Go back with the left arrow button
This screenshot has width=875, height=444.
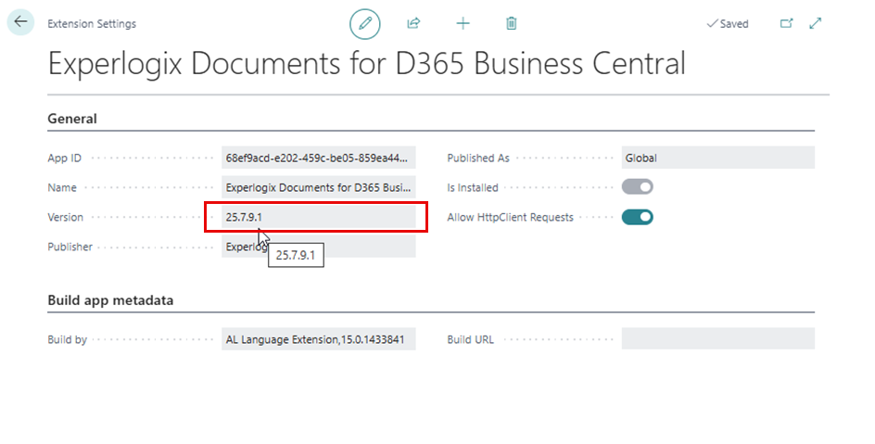coord(20,22)
